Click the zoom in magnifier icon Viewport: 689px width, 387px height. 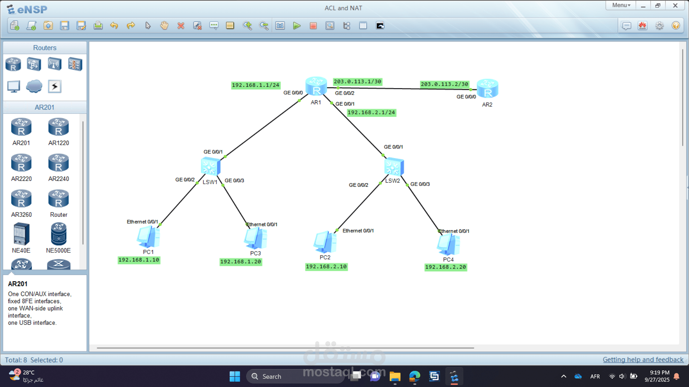point(247,25)
